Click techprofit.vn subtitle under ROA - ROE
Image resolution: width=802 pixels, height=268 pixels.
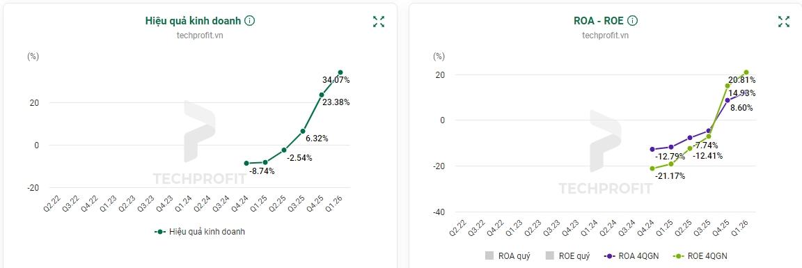click(606, 36)
